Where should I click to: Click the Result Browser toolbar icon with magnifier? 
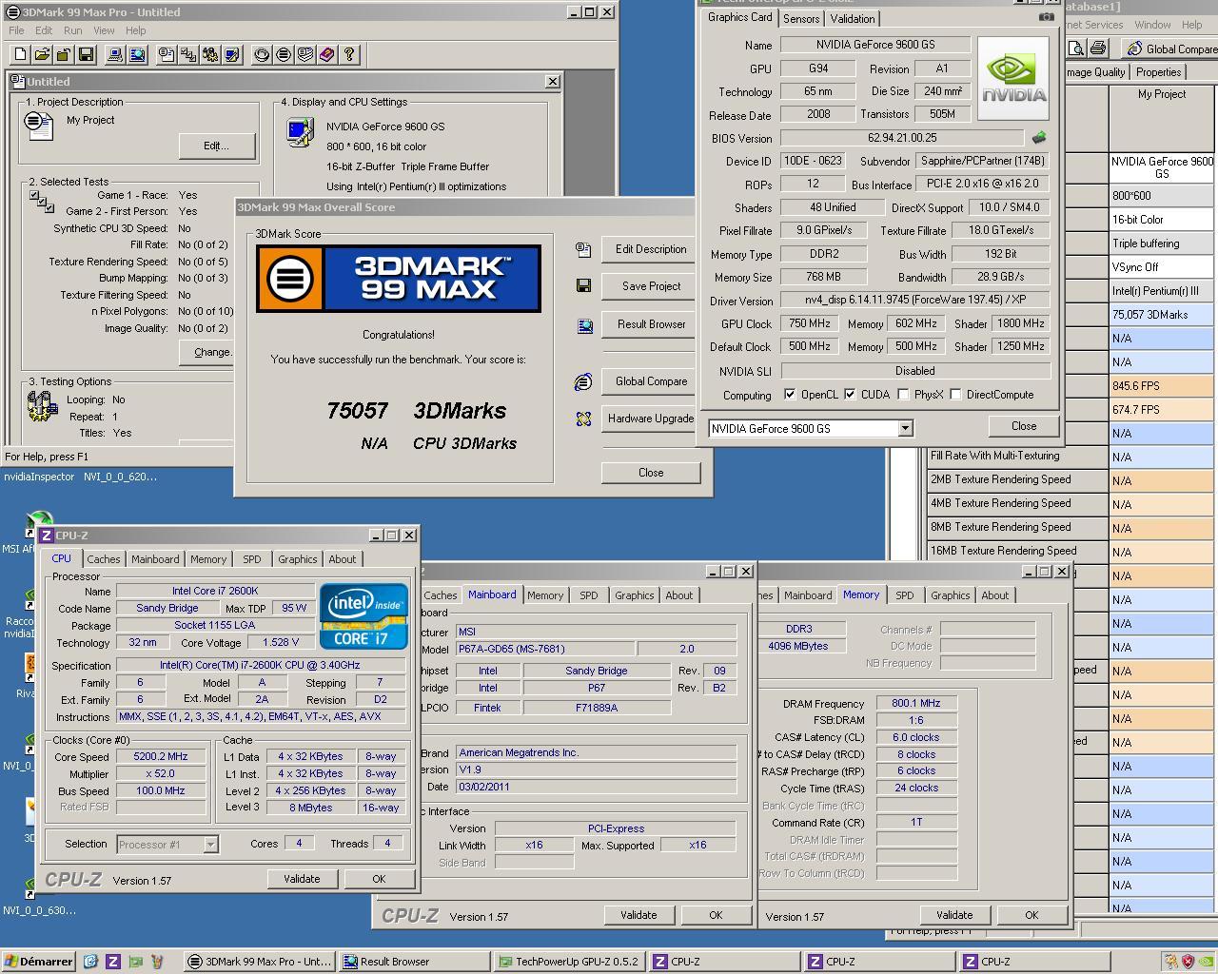point(137,54)
